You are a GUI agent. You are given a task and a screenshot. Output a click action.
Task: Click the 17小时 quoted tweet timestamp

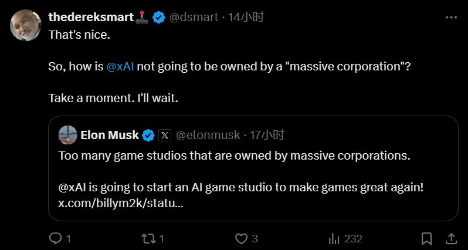tap(267, 136)
